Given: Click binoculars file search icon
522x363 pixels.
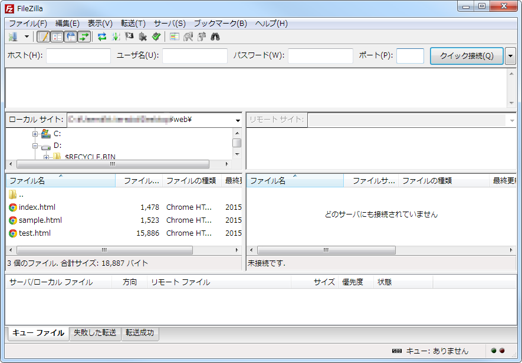Looking at the screenshot, I should pos(215,37).
